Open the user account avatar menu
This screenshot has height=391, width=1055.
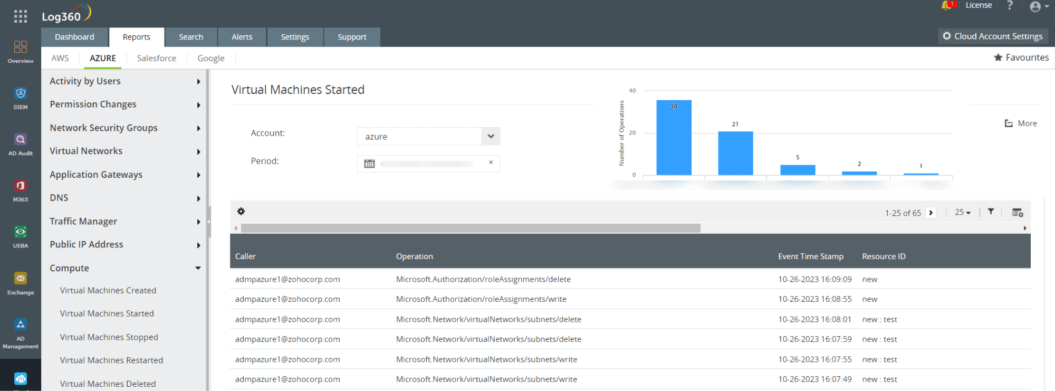coord(1039,6)
